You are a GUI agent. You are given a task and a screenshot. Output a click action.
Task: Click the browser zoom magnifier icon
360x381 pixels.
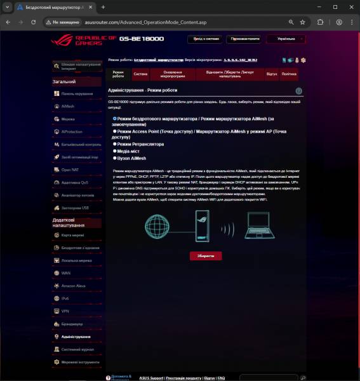(x=291, y=22)
